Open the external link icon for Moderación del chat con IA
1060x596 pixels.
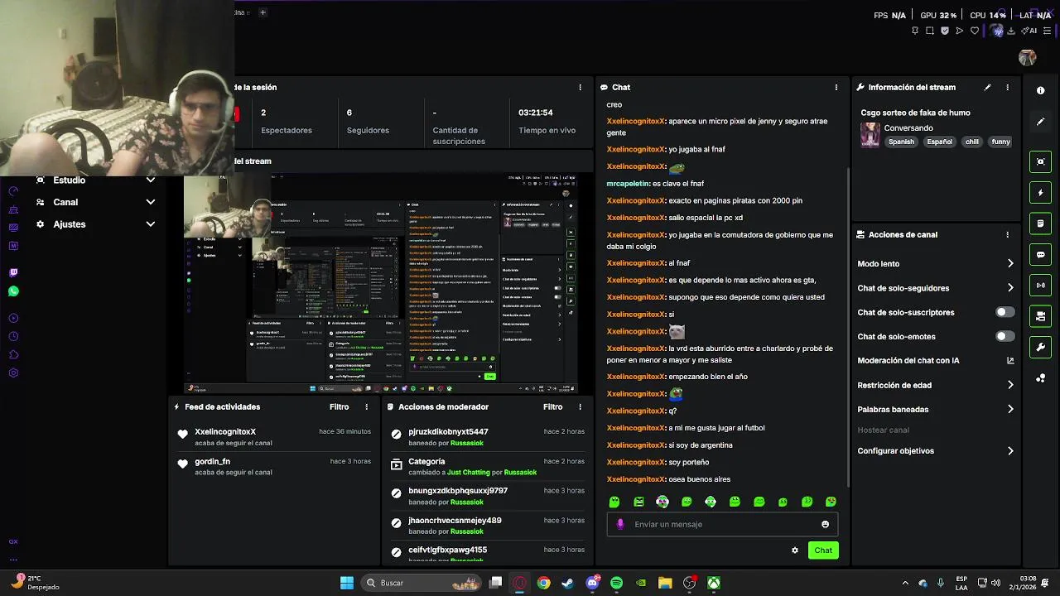pos(1010,361)
